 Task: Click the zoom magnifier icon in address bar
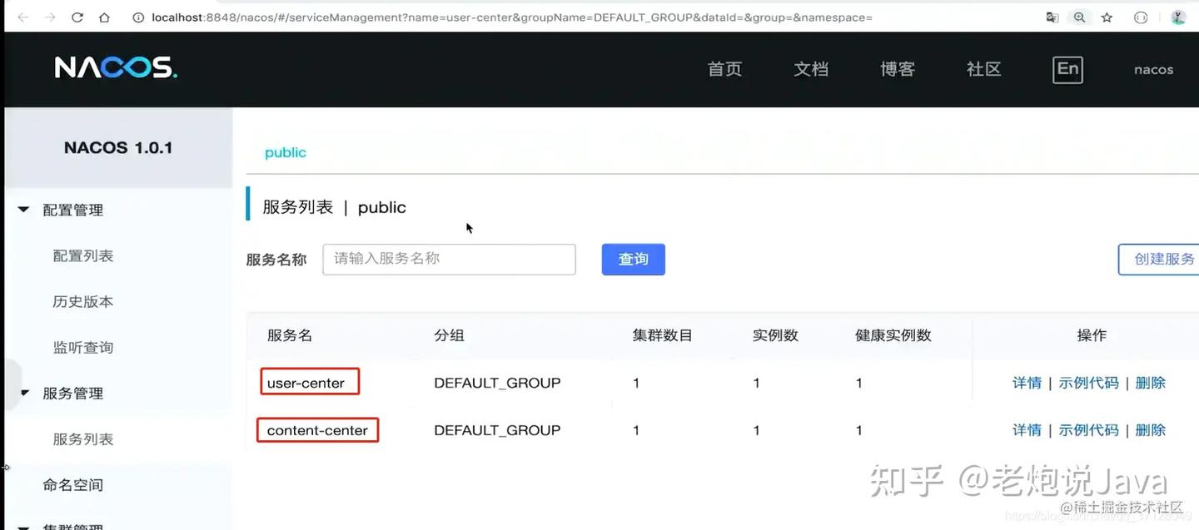tap(1079, 17)
